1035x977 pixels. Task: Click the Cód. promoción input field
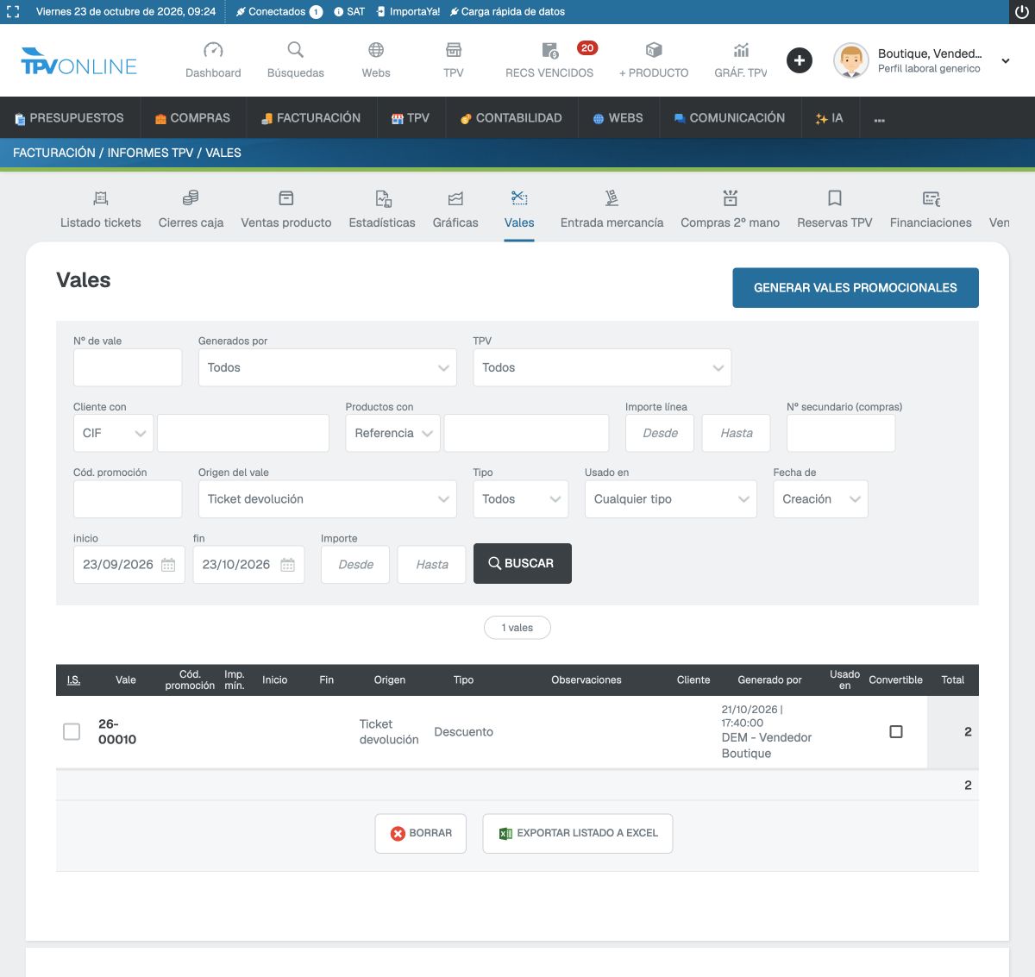[x=128, y=499]
